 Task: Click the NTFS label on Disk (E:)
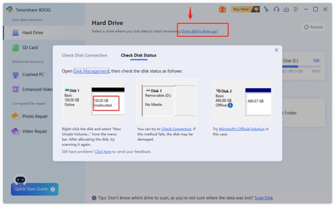click(316, 71)
